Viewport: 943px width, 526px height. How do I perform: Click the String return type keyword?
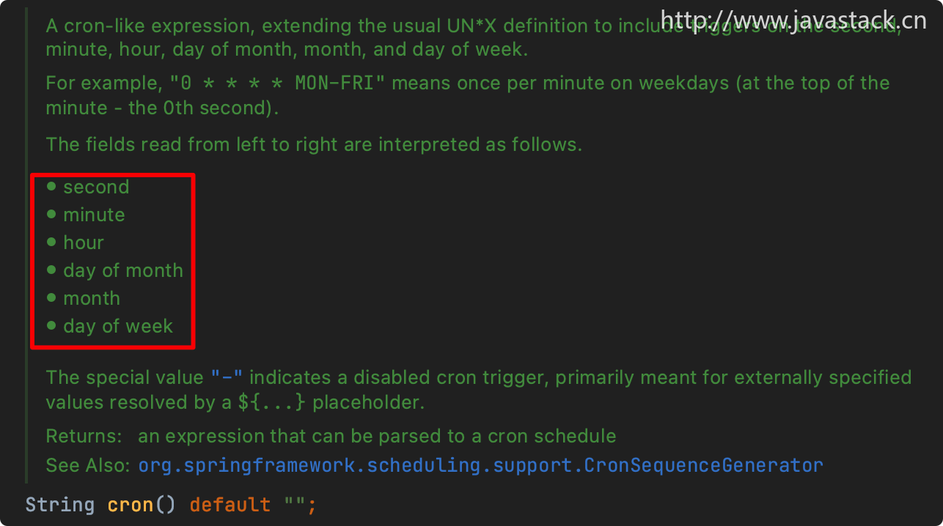(60, 505)
